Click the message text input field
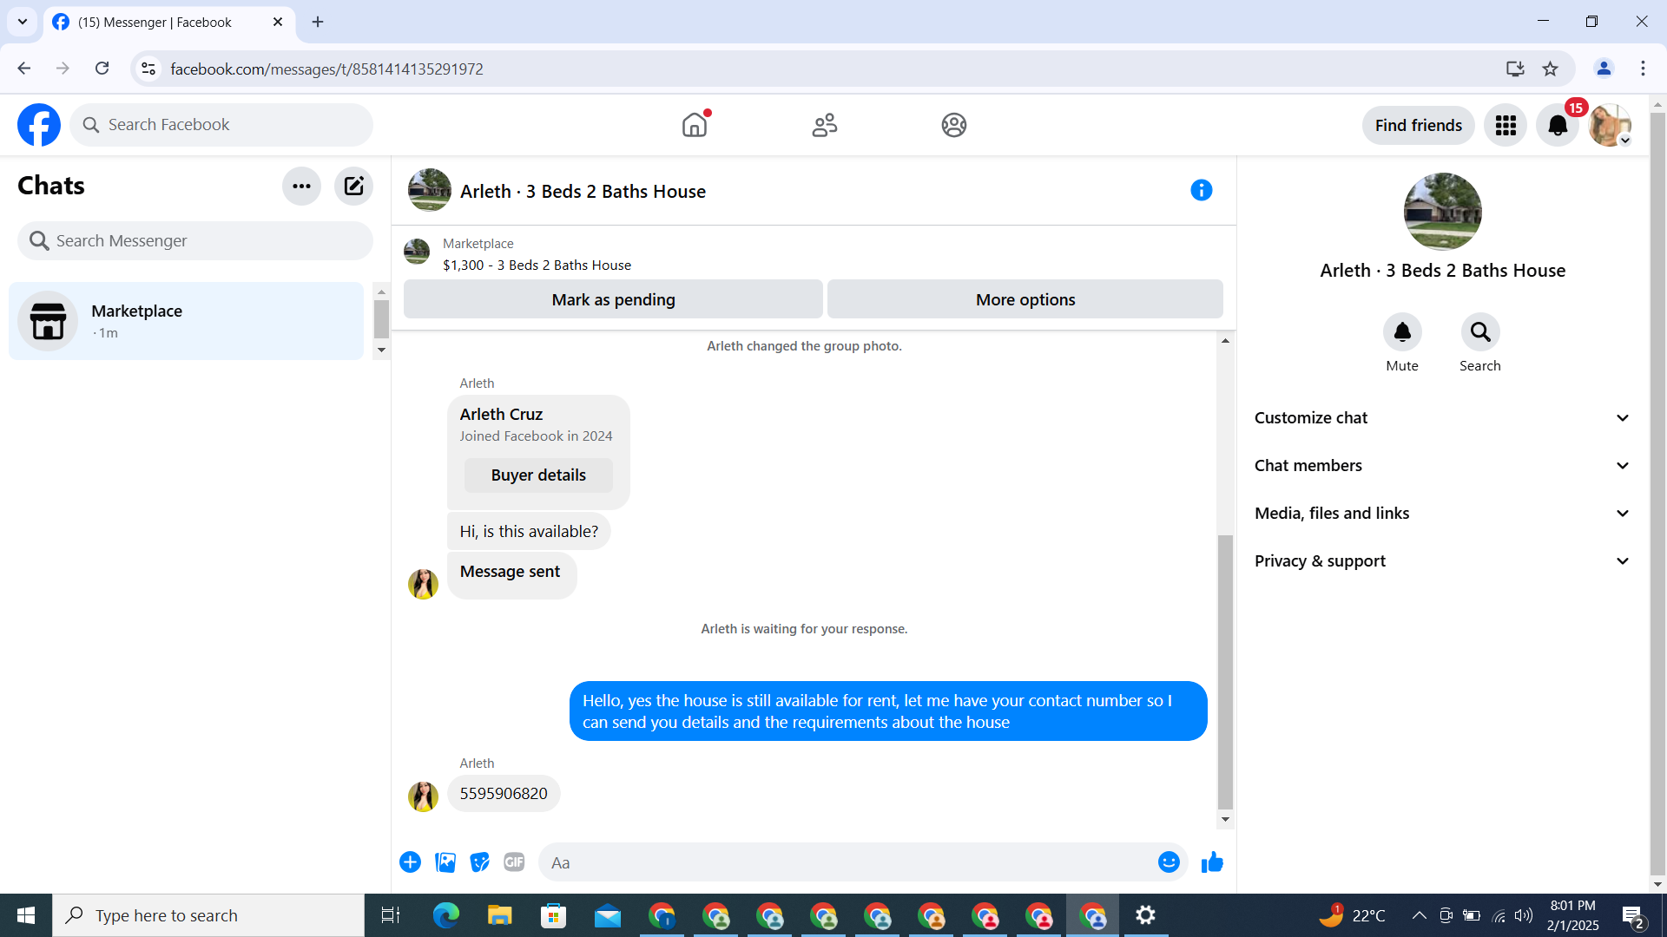Viewport: 1667px width, 937px height. 847,862
